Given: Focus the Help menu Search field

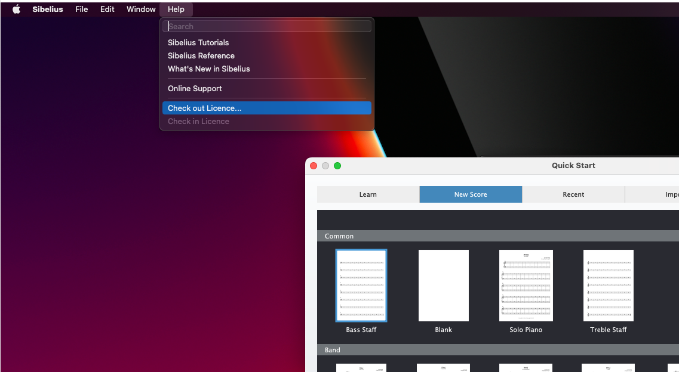Looking at the screenshot, I should coord(267,26).
